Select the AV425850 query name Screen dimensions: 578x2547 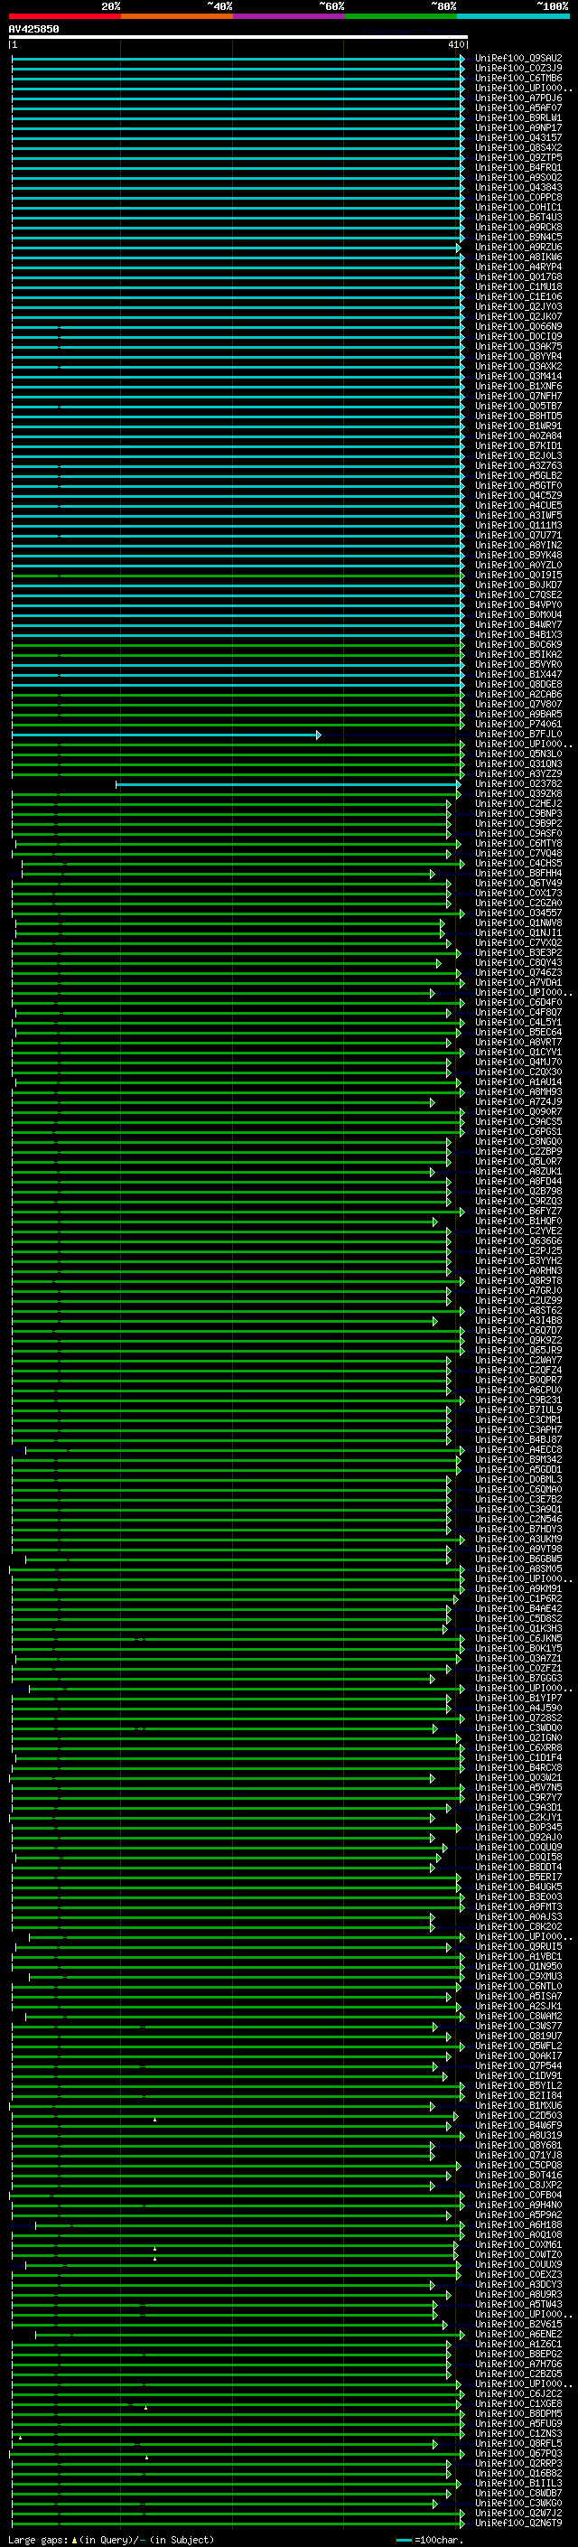coord(33,30)
